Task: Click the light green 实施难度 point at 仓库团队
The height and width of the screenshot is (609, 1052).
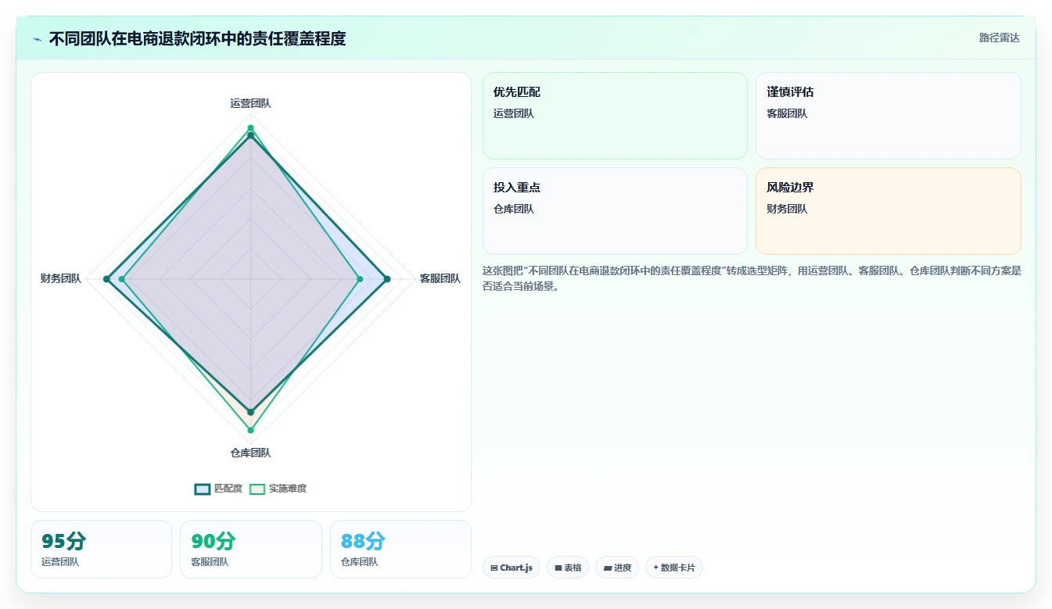Action: tap(250, 430)
